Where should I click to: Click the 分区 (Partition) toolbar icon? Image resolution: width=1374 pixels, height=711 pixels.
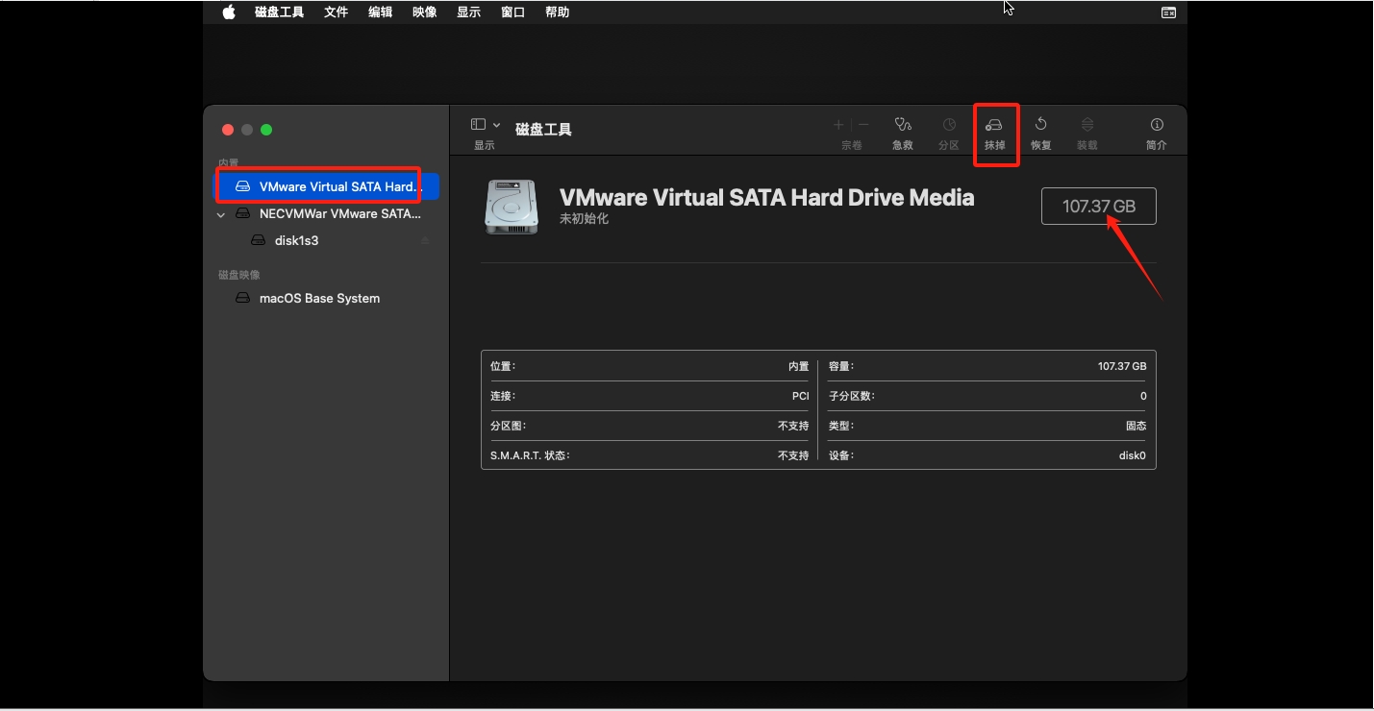(x=949, y=125)
